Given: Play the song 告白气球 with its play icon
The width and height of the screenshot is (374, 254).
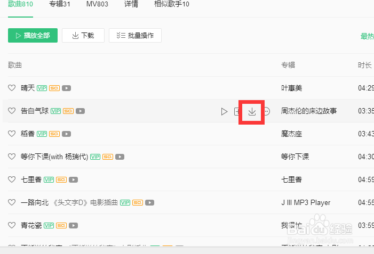Looking at the screenshot, I should coord(224,111).
